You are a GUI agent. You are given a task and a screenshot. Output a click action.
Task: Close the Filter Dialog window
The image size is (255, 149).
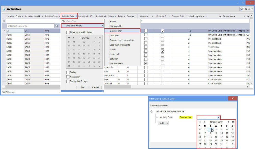(x=233, y=98)
